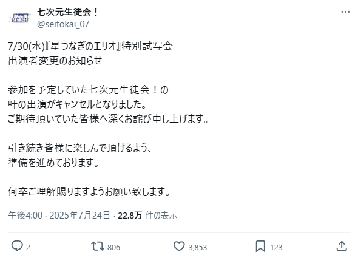Click the reply count 2
The image size is (358, 258).
28,248
